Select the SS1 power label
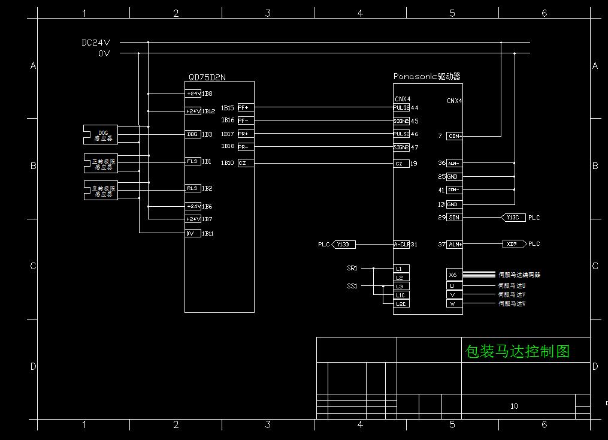The image size is (608, 440). pos(352,286)
